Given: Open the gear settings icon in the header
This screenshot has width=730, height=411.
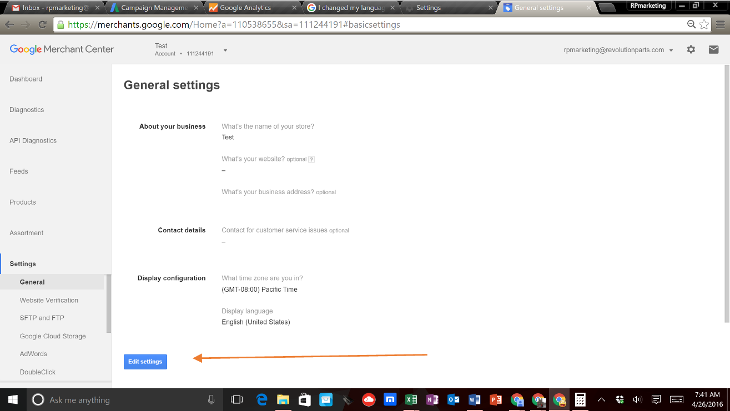Looking at the screenshot, I should coord(691,49).
